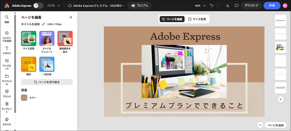Image resolution: width=291 pixels, height=131 pixels.
Task: Click the undo arrow icon
Action: [212, 6]
